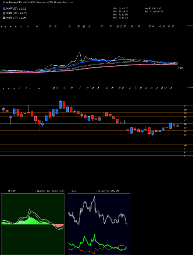Click the 'Pre C: 15.38' close value
The image size is (193, 255).
[120, 18]
